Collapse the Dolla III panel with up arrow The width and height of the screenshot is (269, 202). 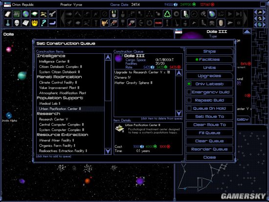pyautogui.click(x=247, y=32)
